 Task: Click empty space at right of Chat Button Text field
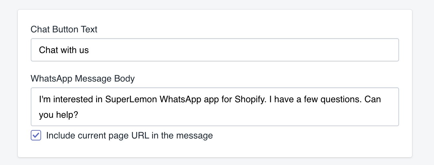pos(291,50)
